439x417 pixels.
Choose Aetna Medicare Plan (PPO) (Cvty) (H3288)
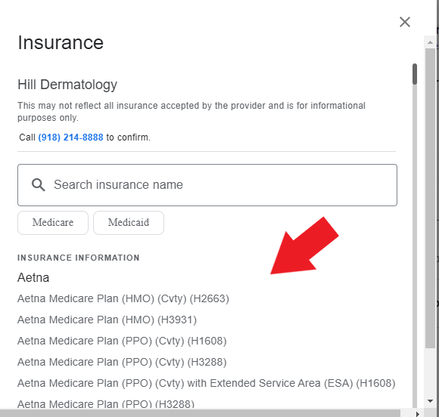tap(122, 362)
